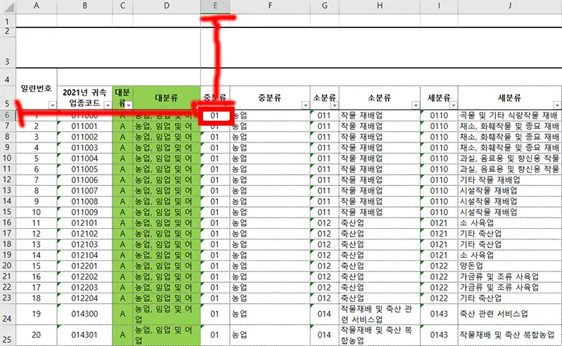This screenshot has width=562, height=346.
Task: Click 작물재배 및 축산 관련 서비스업 in column H
Action: (x=379, y=314)
